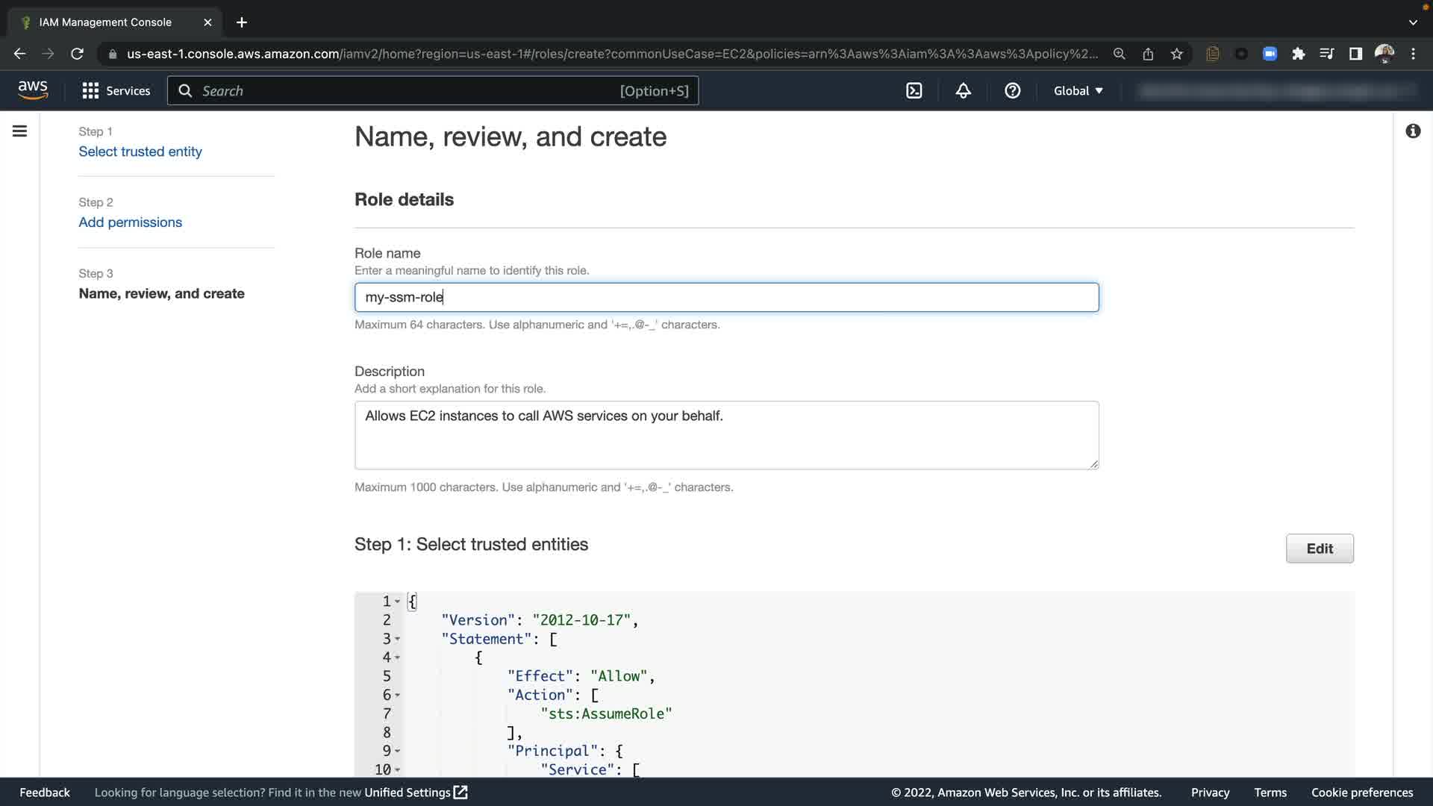Select the IAM Management Console tab
The width and height of the screenshot is (1433, 806).
coord(105,22)
